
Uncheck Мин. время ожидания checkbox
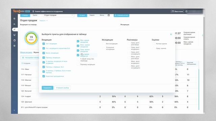pos(78,41)
